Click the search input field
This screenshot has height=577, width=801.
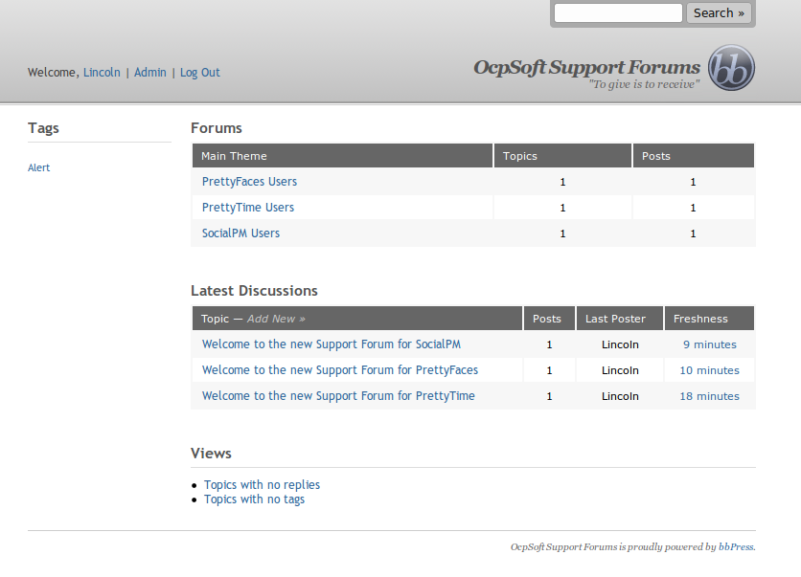point(618,12)
